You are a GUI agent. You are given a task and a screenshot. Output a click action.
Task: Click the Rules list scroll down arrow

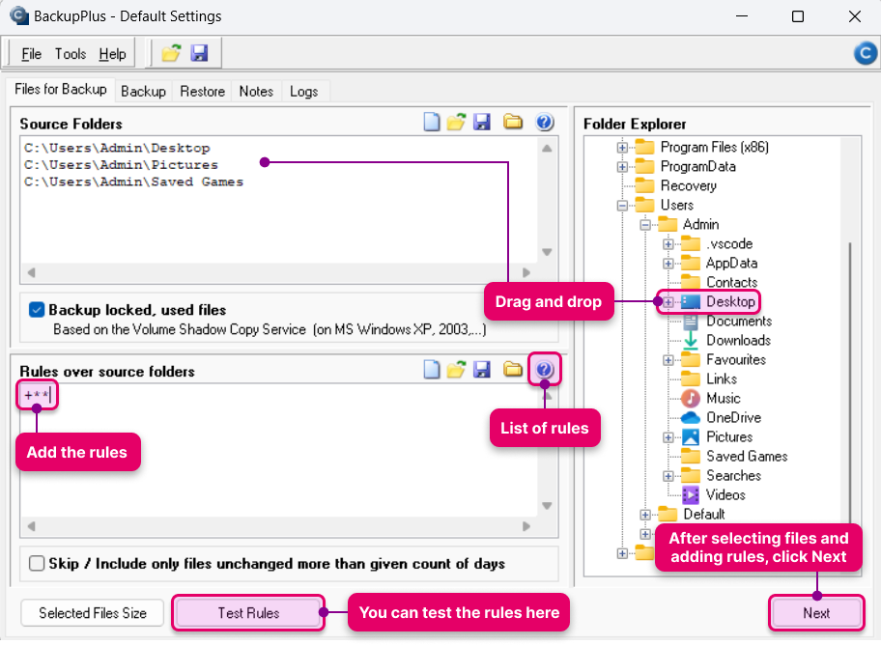[547, 506]
